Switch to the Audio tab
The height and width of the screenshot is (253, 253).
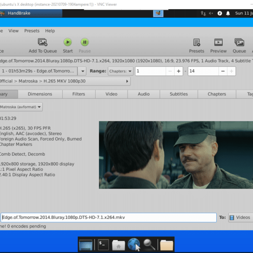(x=144, y=94)
